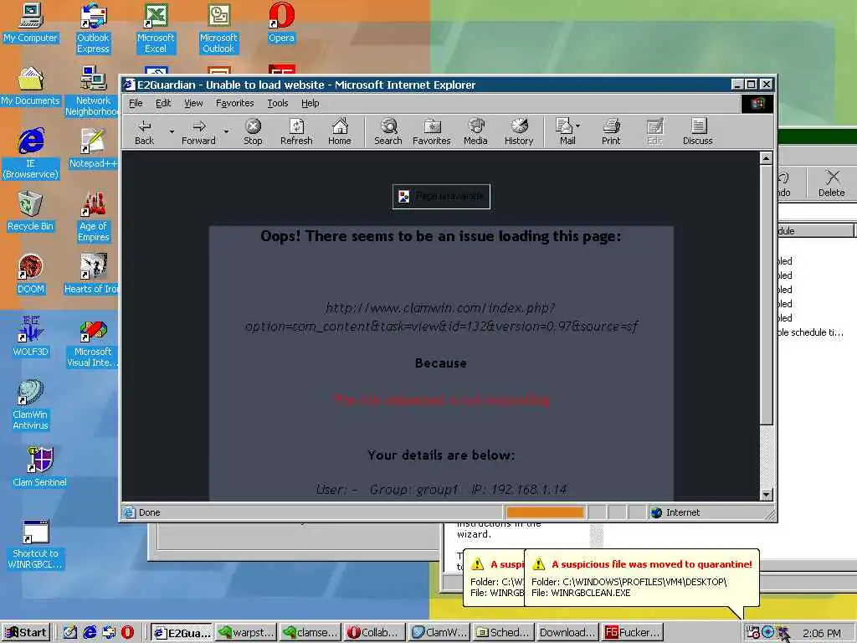Select the Microsoft Outlook desktop shortcut
The height and width of the screenshot is (643, 857).
(218, 28)
